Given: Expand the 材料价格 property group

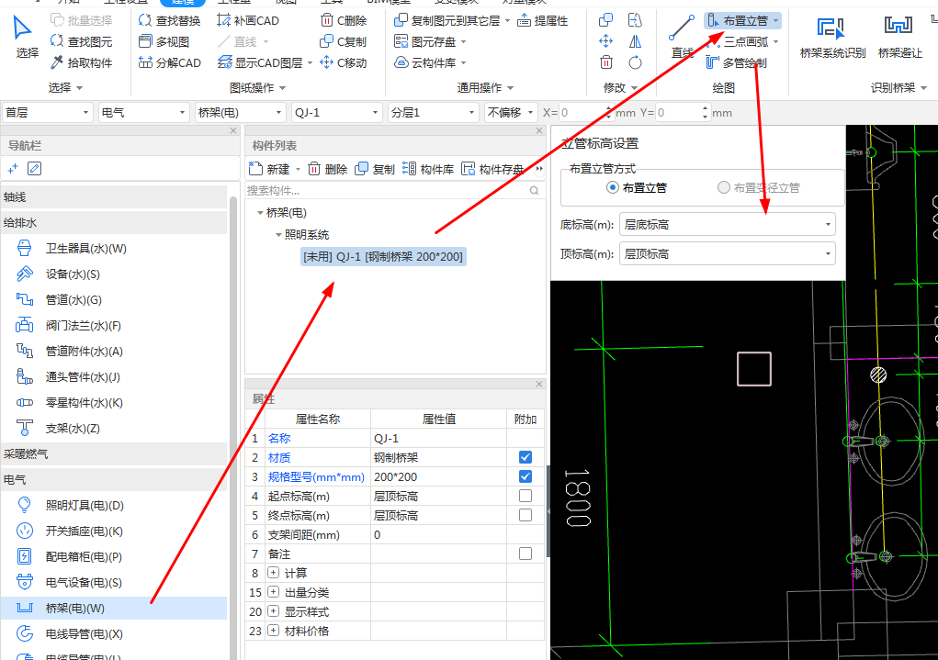Looking at the screenshot, I should pos(274,631).
